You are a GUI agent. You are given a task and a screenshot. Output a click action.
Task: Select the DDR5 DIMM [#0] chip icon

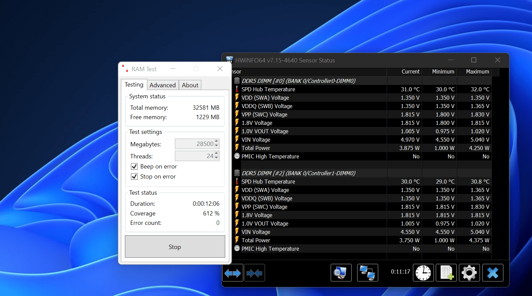click(237, 81)
